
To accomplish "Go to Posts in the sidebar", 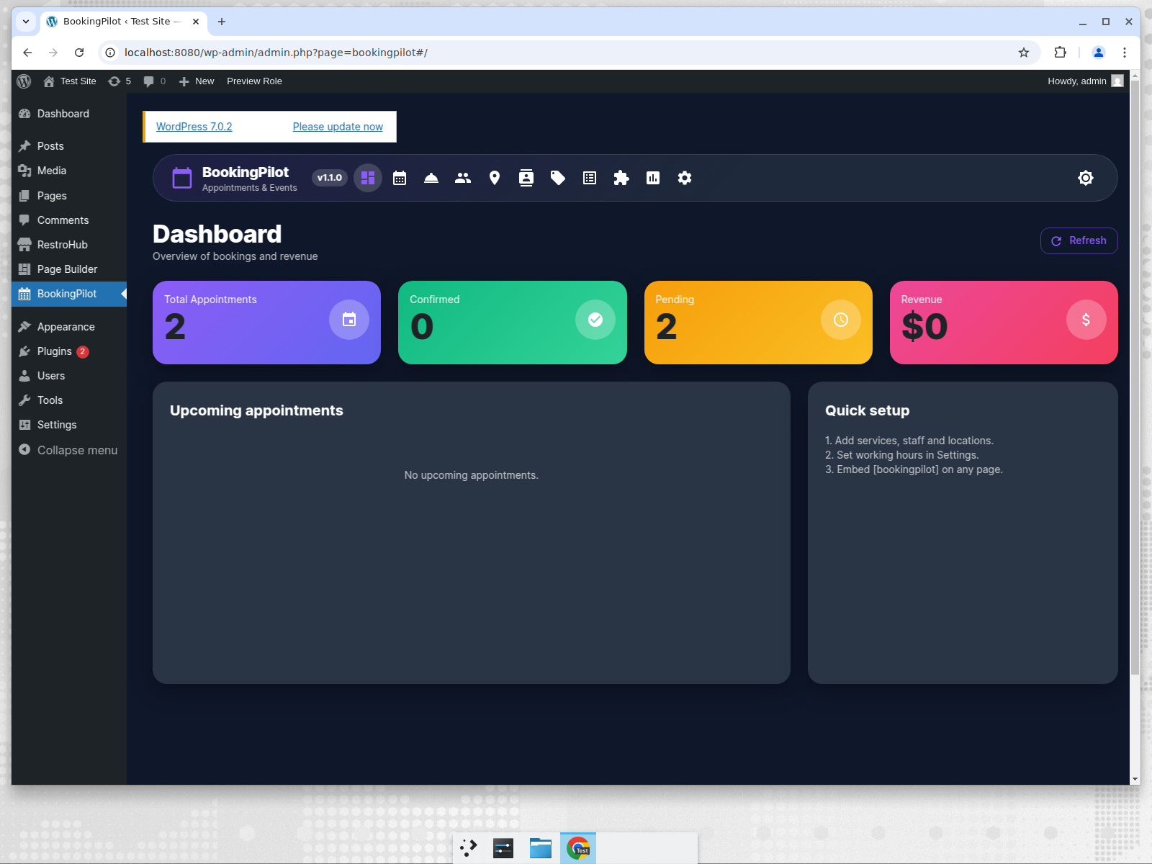I will [x=69, y=146].
